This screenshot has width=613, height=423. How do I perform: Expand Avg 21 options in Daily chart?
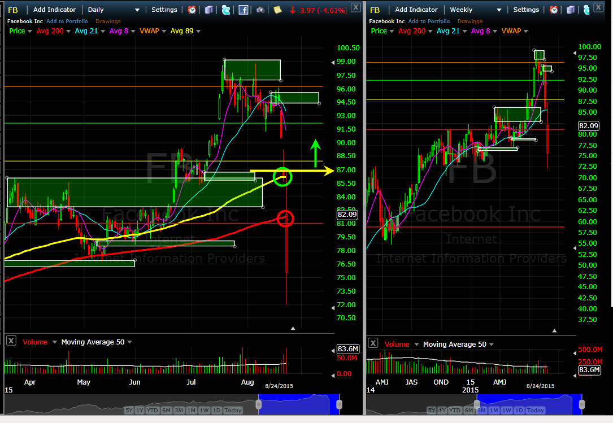pyautogui.click(x=103, y=31)
